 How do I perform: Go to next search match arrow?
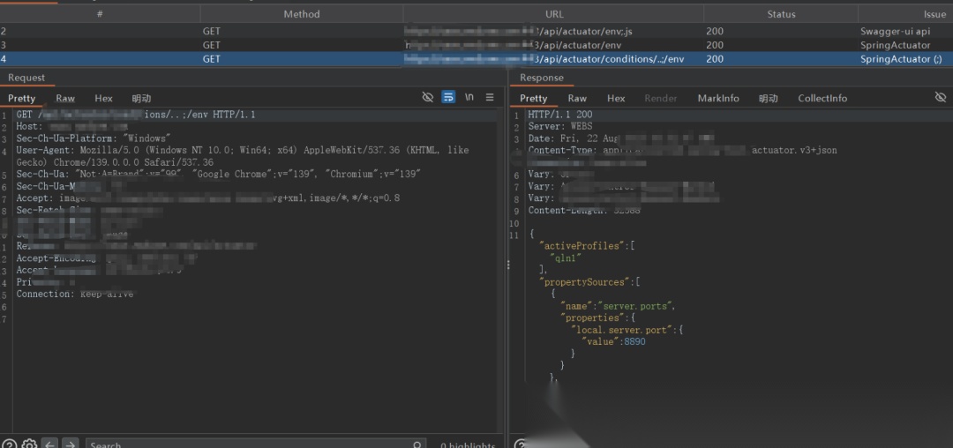click(70, 444)
